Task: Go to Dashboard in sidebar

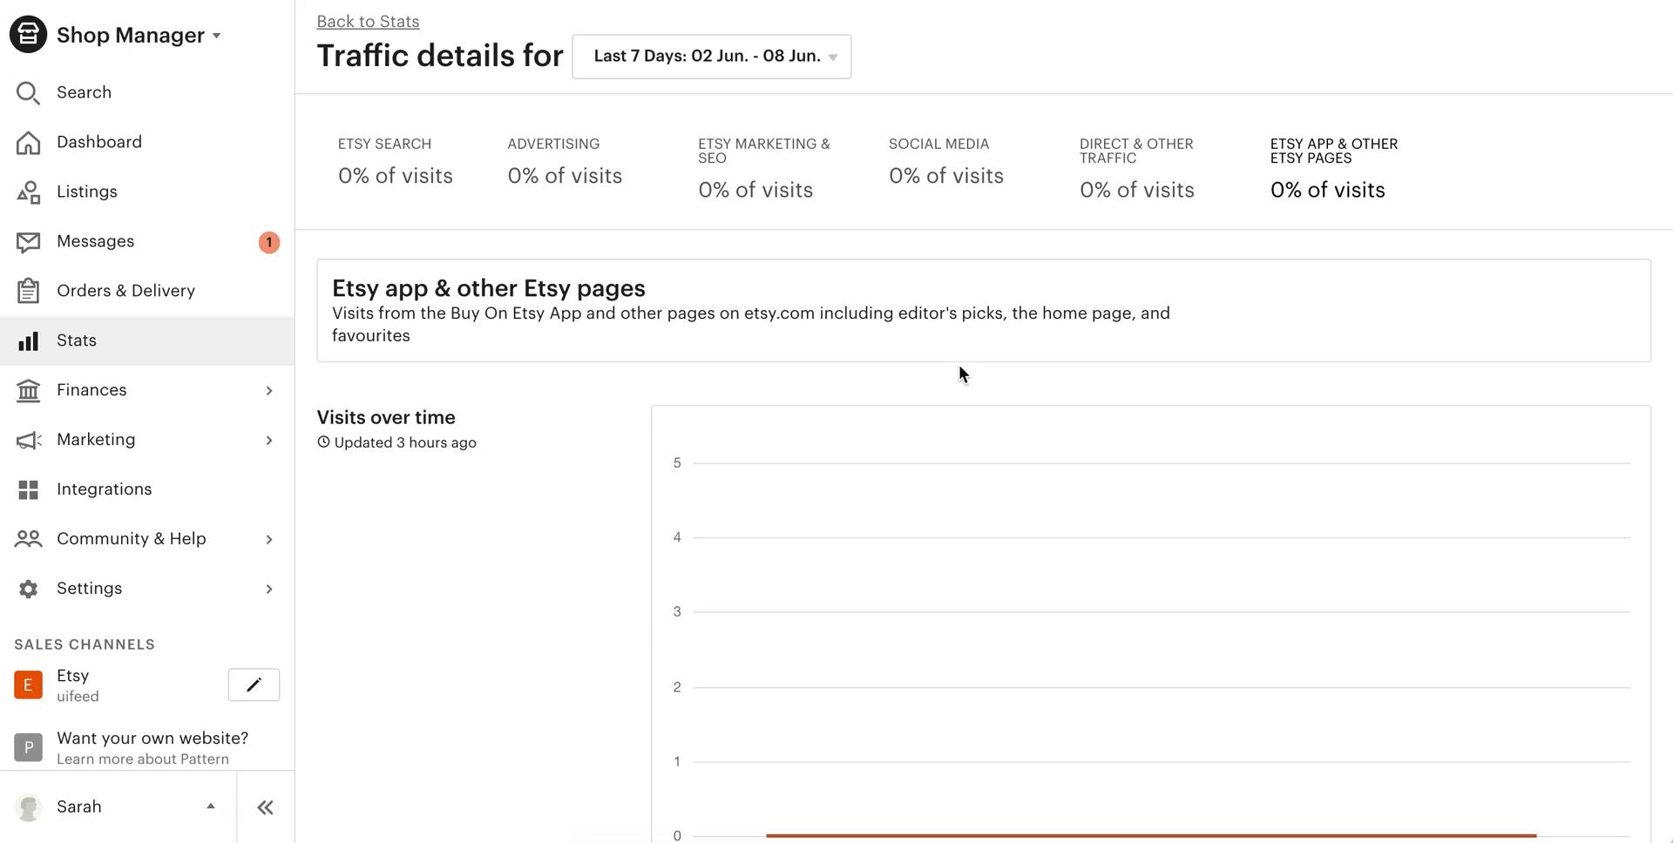Action: pos(147,142)
